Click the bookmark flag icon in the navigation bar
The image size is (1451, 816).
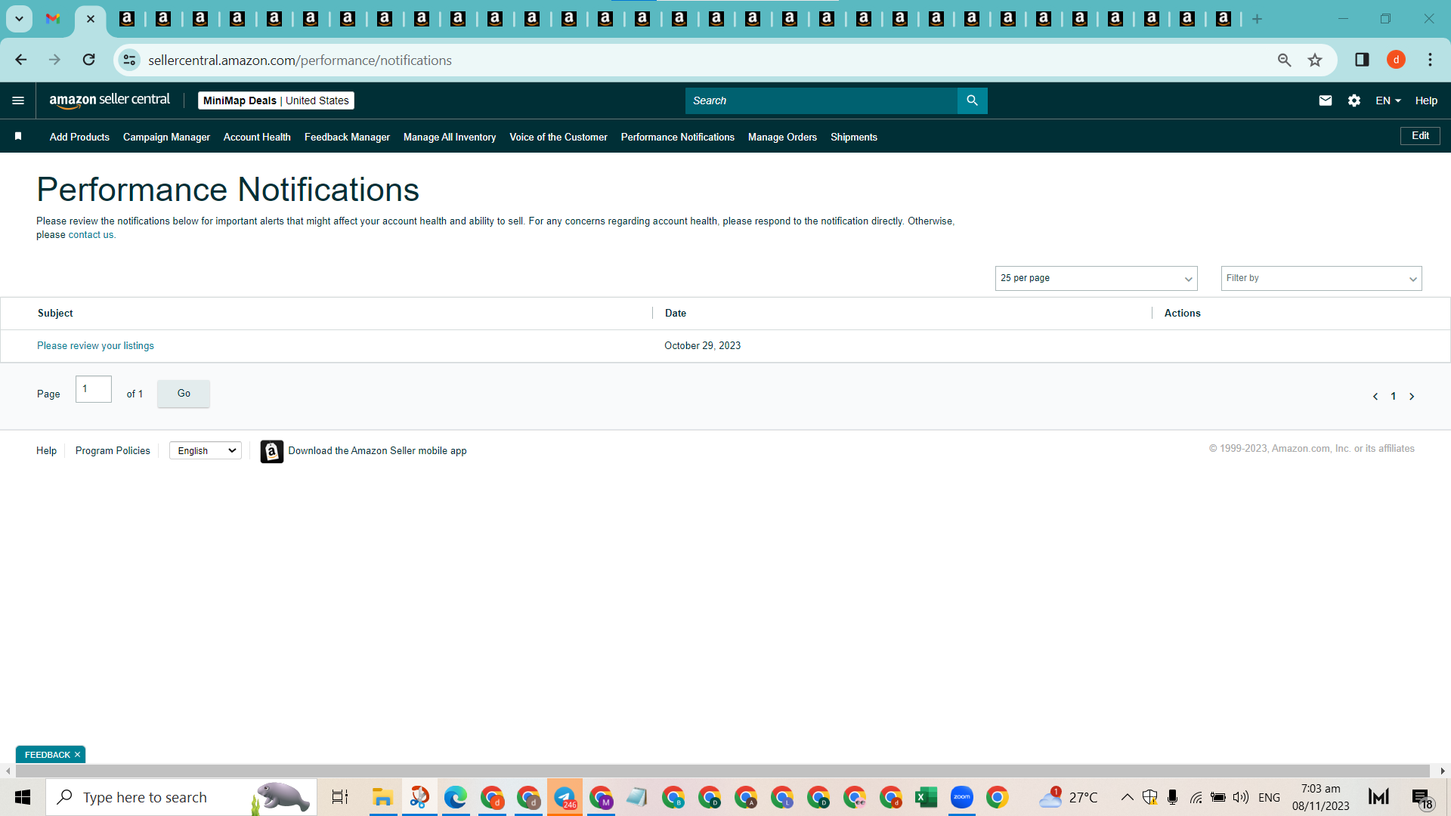click(x=18, y=136)
